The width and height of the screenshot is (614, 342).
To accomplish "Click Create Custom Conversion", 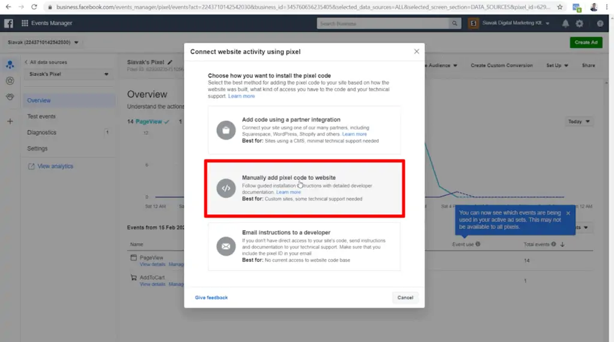I will [502, 65].
